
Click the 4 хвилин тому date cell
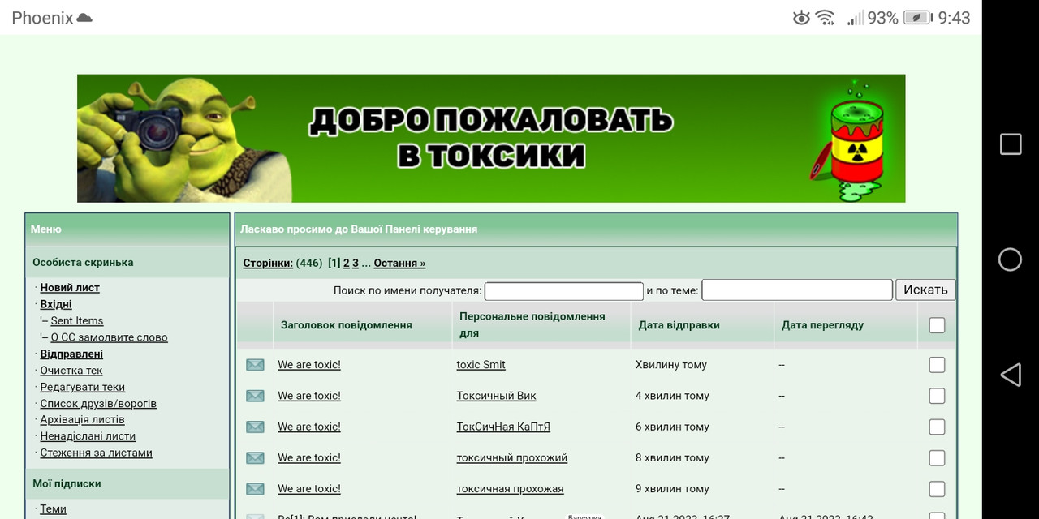pyautogui.click(x=672, y=396)
